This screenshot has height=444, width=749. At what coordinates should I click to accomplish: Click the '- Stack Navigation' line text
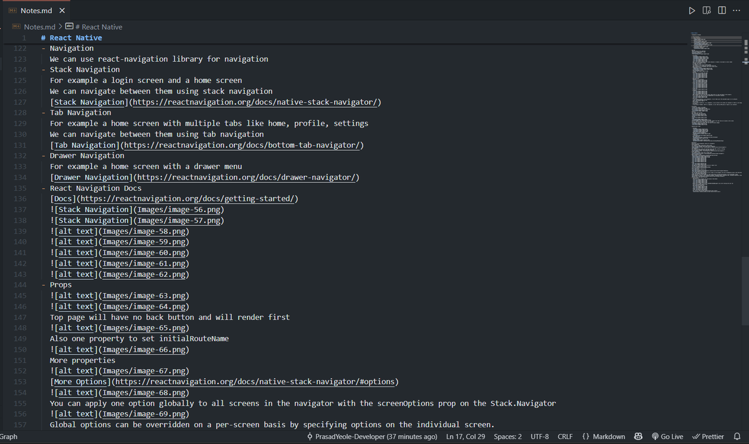pos(81,70)
